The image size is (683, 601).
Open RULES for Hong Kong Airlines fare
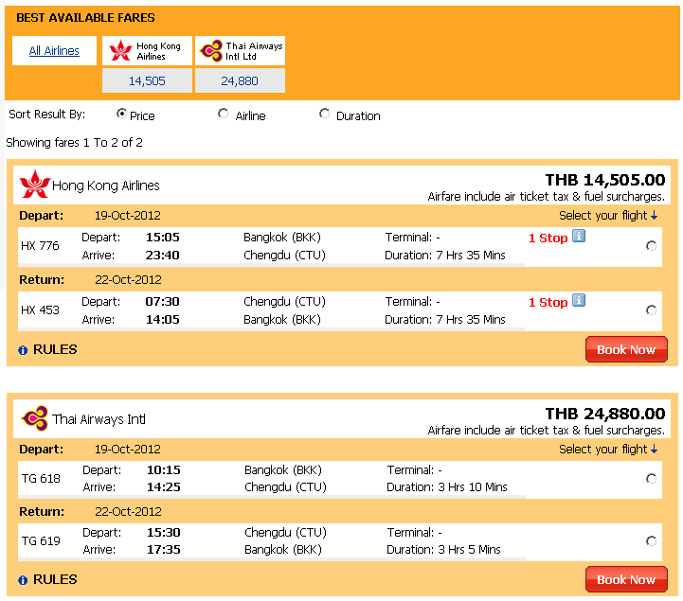click(x=55, y=349)
